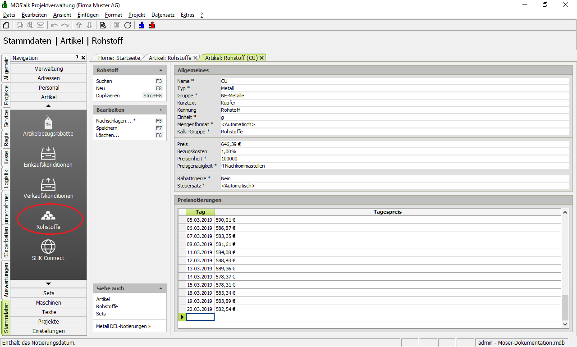Select the Projekte vertical side tab
Viewport: 577px width, 347px height.
pos(6,96)
